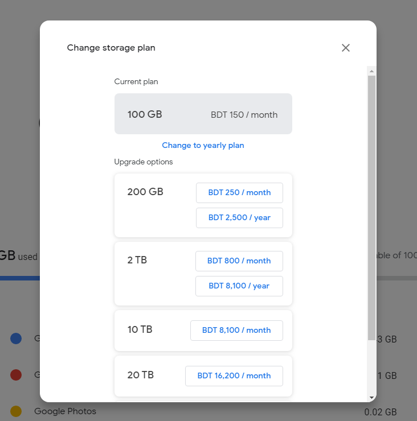Screen dimensions: 417x421
Task: Click the yellow Google Photos legend dot
Action: 16,411
